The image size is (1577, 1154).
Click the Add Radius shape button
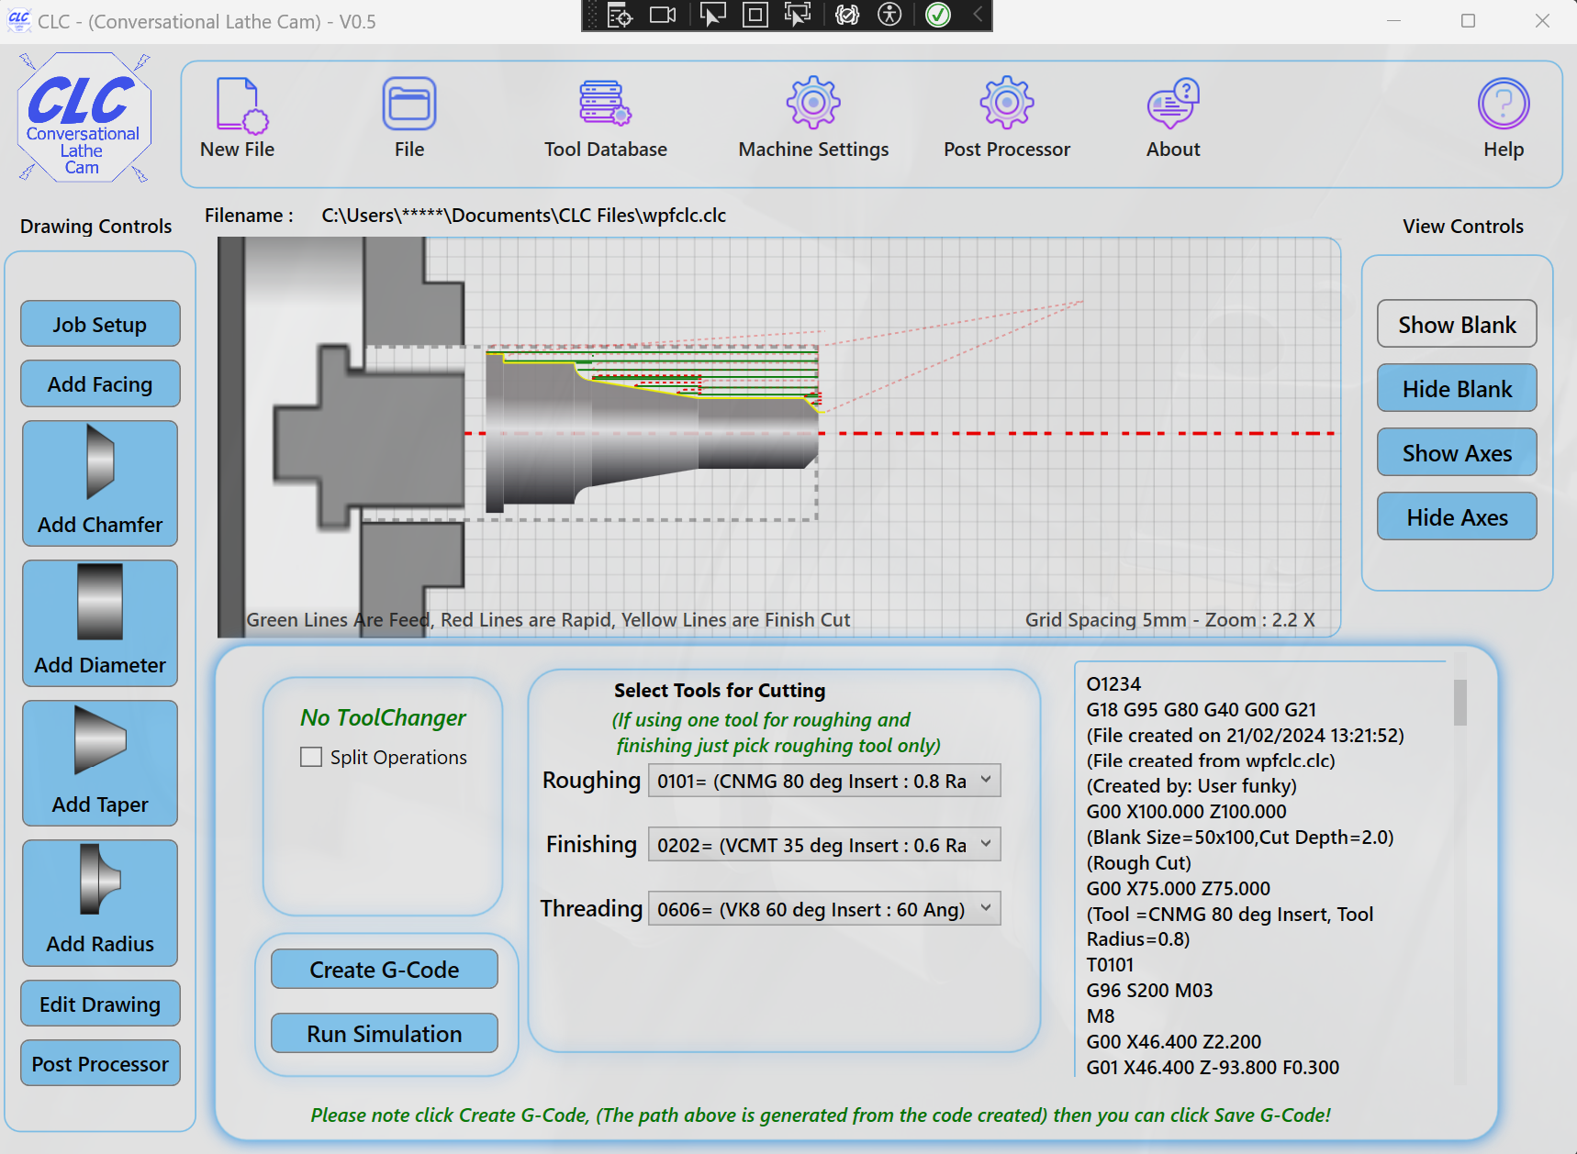click(x=100, y=903)
